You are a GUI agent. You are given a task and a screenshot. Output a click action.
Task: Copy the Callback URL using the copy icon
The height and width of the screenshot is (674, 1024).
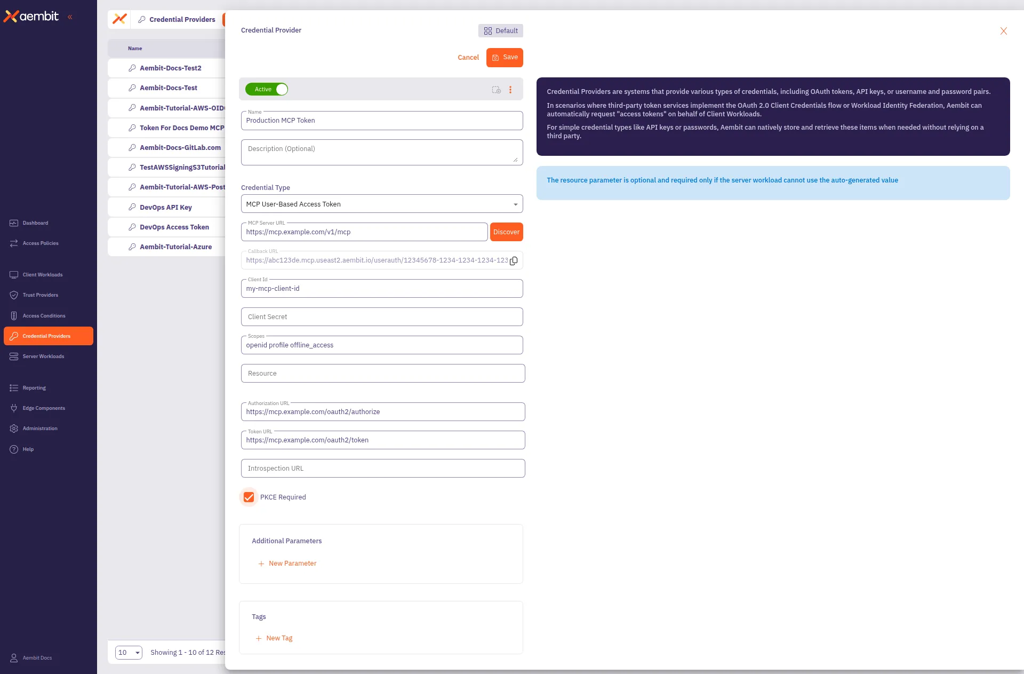pos(513,261)
